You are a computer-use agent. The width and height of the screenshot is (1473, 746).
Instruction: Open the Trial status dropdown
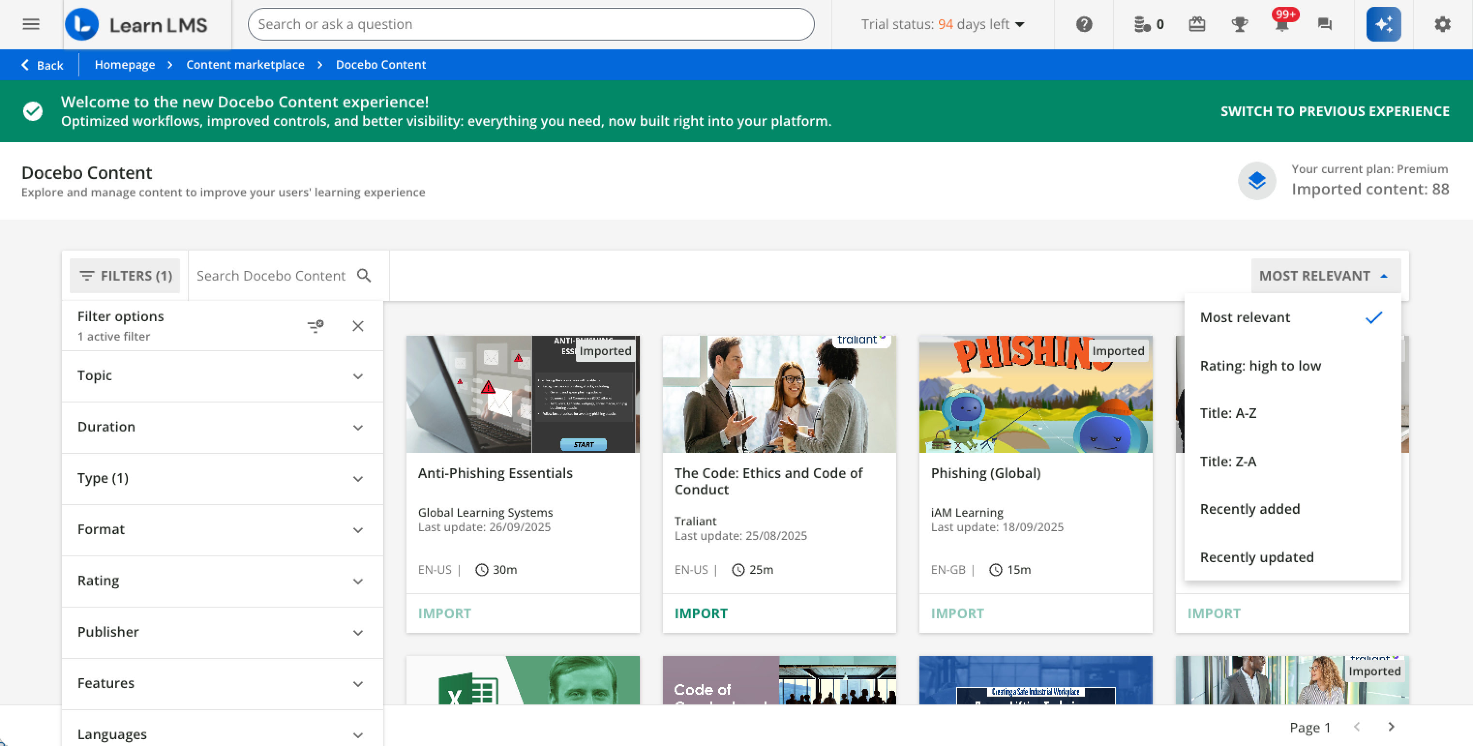pyautogui.click(x=943, y=24)
